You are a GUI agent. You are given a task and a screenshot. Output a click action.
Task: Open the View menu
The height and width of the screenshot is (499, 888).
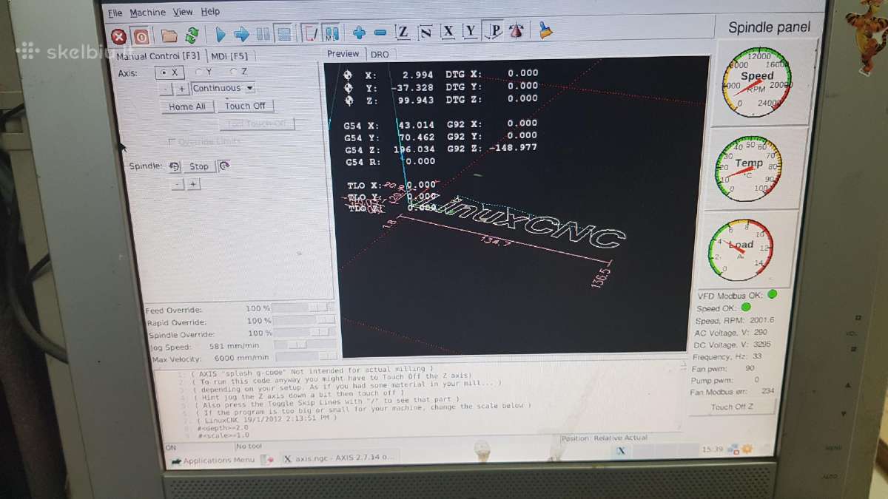pyautogui.click(x=183, y=12)
